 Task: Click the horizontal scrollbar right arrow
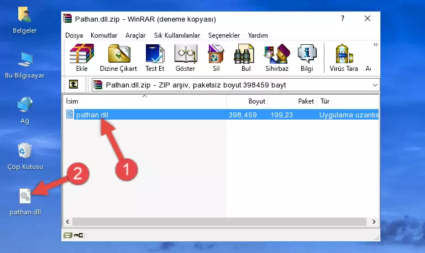point(374,221)
